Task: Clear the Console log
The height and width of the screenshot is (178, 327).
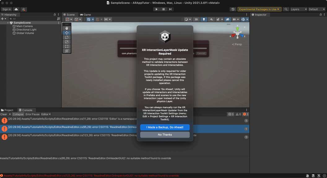Action: click(4, 114)
